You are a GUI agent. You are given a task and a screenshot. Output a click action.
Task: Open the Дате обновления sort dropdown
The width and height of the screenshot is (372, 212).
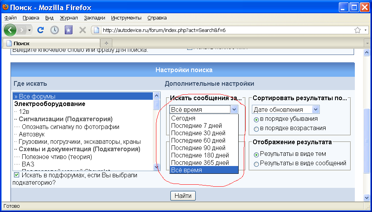[286, 110]
